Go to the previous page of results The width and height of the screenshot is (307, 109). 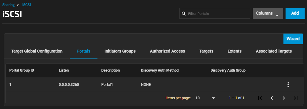(x=272, y=98)
